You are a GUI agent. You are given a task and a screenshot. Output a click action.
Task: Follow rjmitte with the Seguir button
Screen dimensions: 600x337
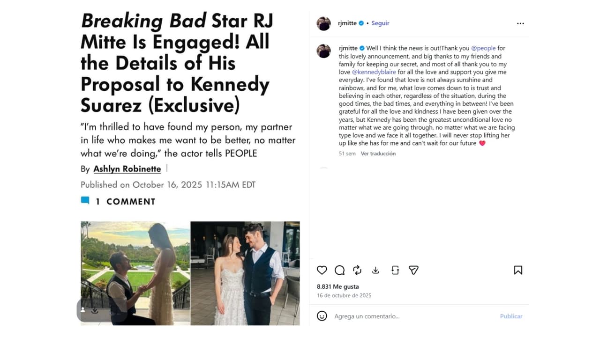(380, 23)
